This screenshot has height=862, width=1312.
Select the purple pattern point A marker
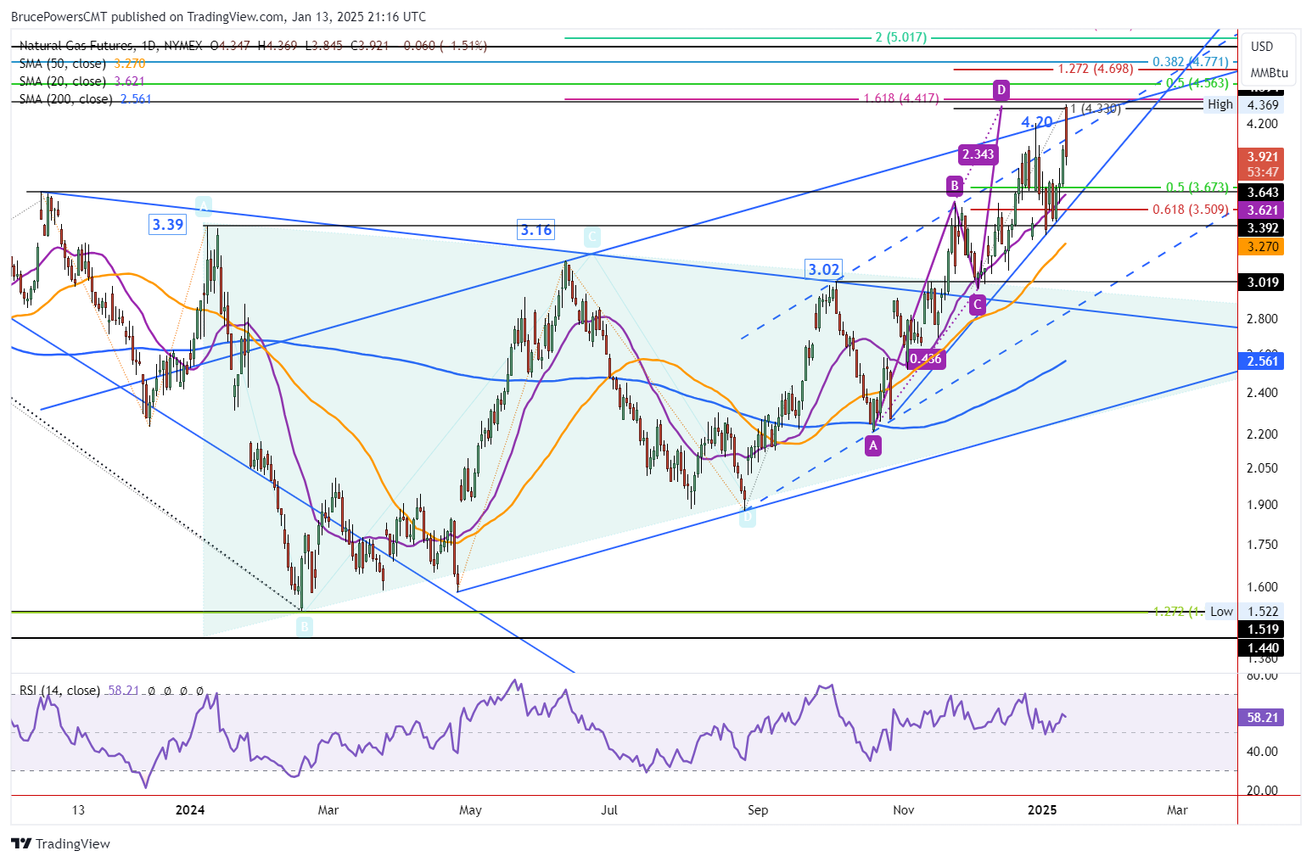873,445
